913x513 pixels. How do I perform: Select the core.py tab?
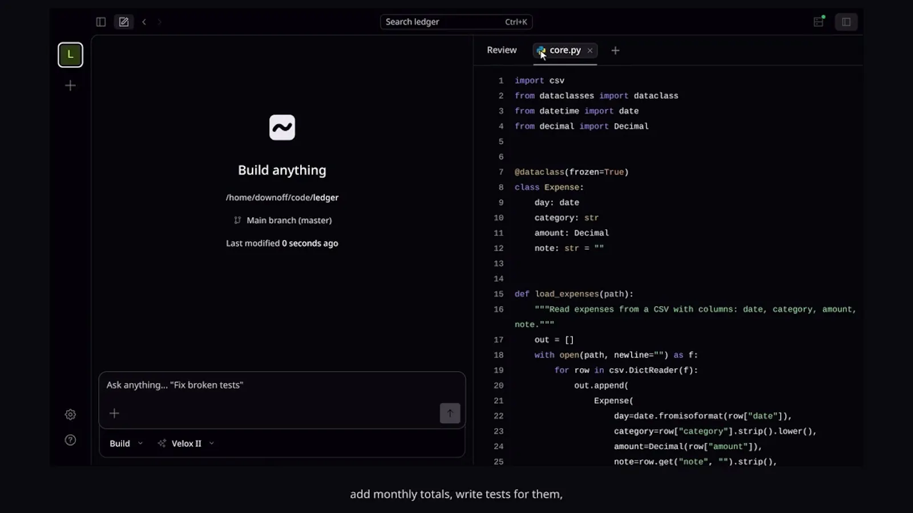click(x=565, y=50)
